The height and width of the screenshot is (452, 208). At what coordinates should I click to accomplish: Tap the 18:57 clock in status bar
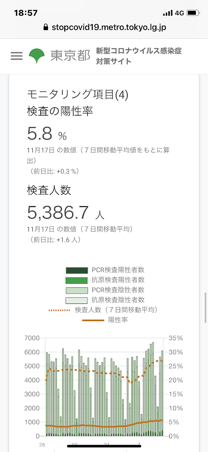[26, 13]
